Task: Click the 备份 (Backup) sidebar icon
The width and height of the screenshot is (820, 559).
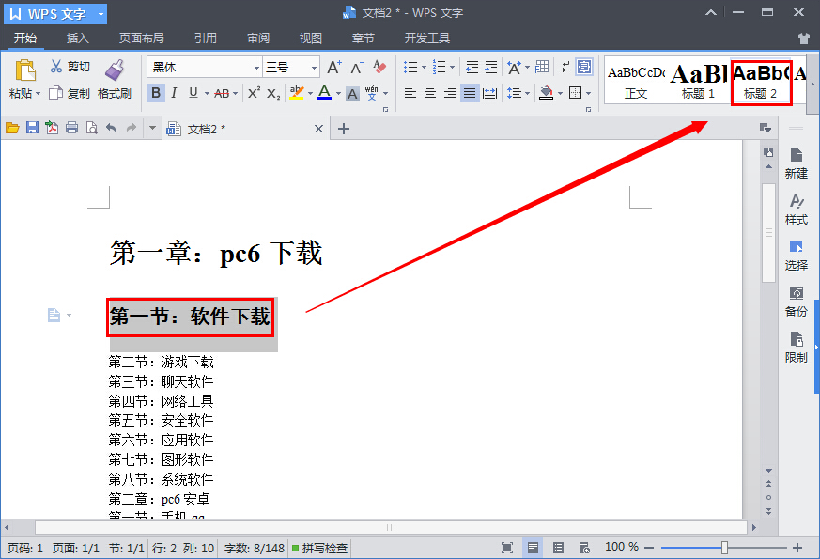Action: [796, 301]
